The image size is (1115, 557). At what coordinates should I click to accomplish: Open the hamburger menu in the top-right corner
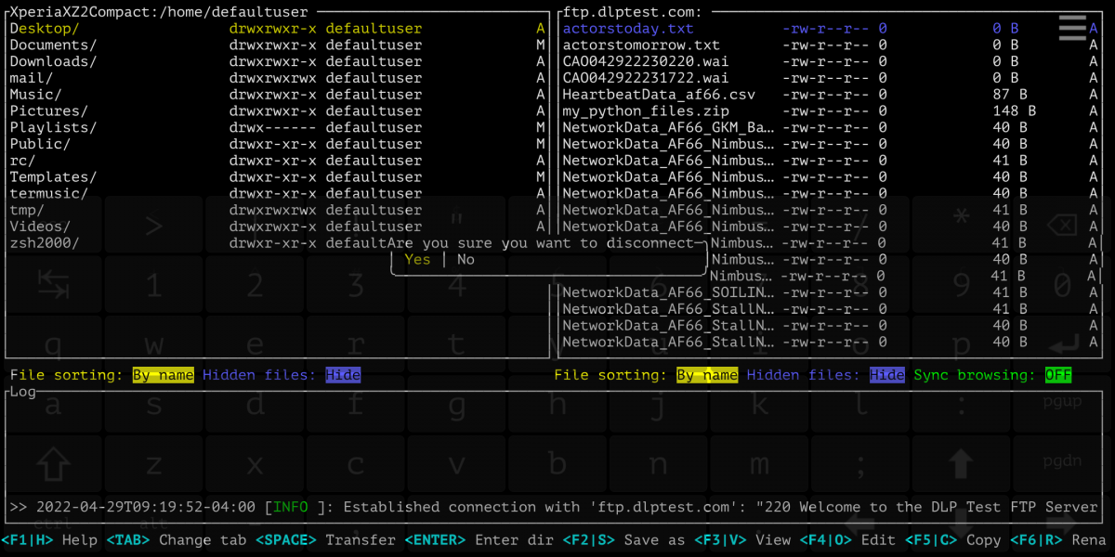click(1071, 28)
